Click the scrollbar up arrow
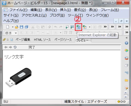 (x=126, y=93)
